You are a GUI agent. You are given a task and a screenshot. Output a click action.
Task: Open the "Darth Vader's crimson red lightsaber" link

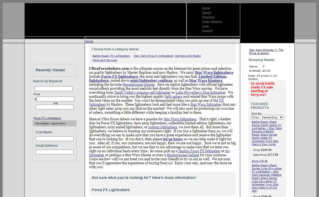(142, 93)
